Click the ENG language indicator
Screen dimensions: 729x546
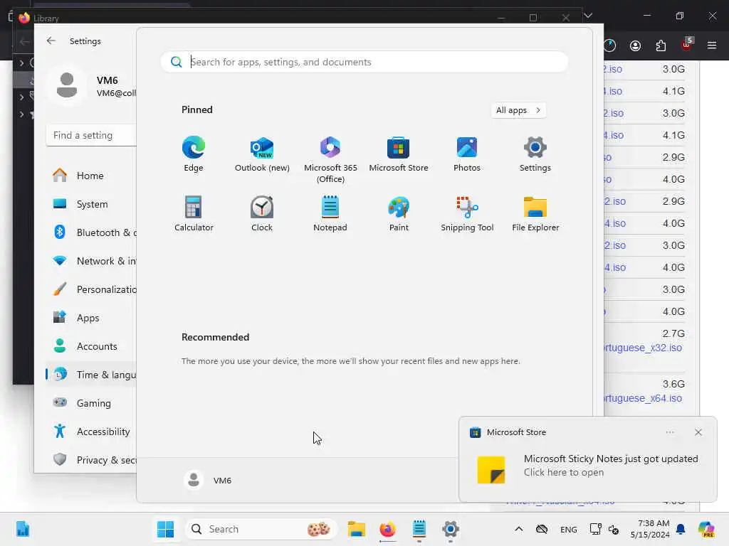click(568, 529)
